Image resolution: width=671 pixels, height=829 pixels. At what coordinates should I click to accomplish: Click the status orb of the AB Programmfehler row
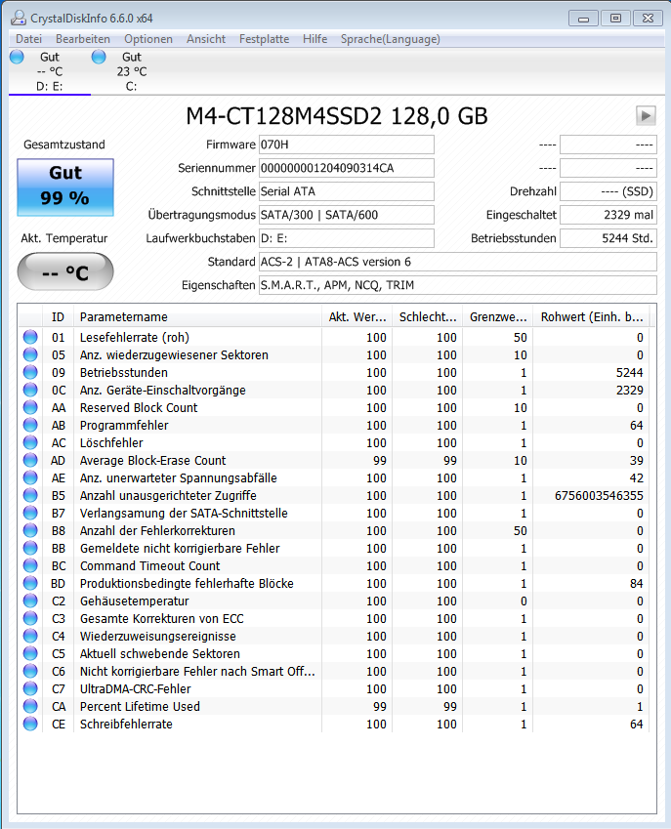coord(30,425)
